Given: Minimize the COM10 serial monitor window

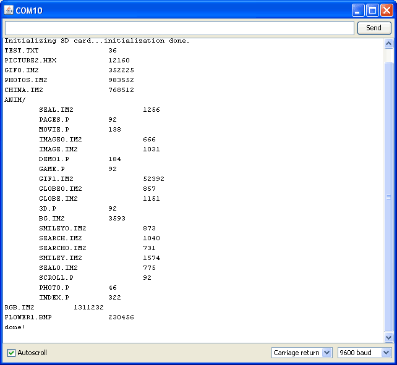Looking at the screenshot, I should pyautogui.click(x=359, y=10).
